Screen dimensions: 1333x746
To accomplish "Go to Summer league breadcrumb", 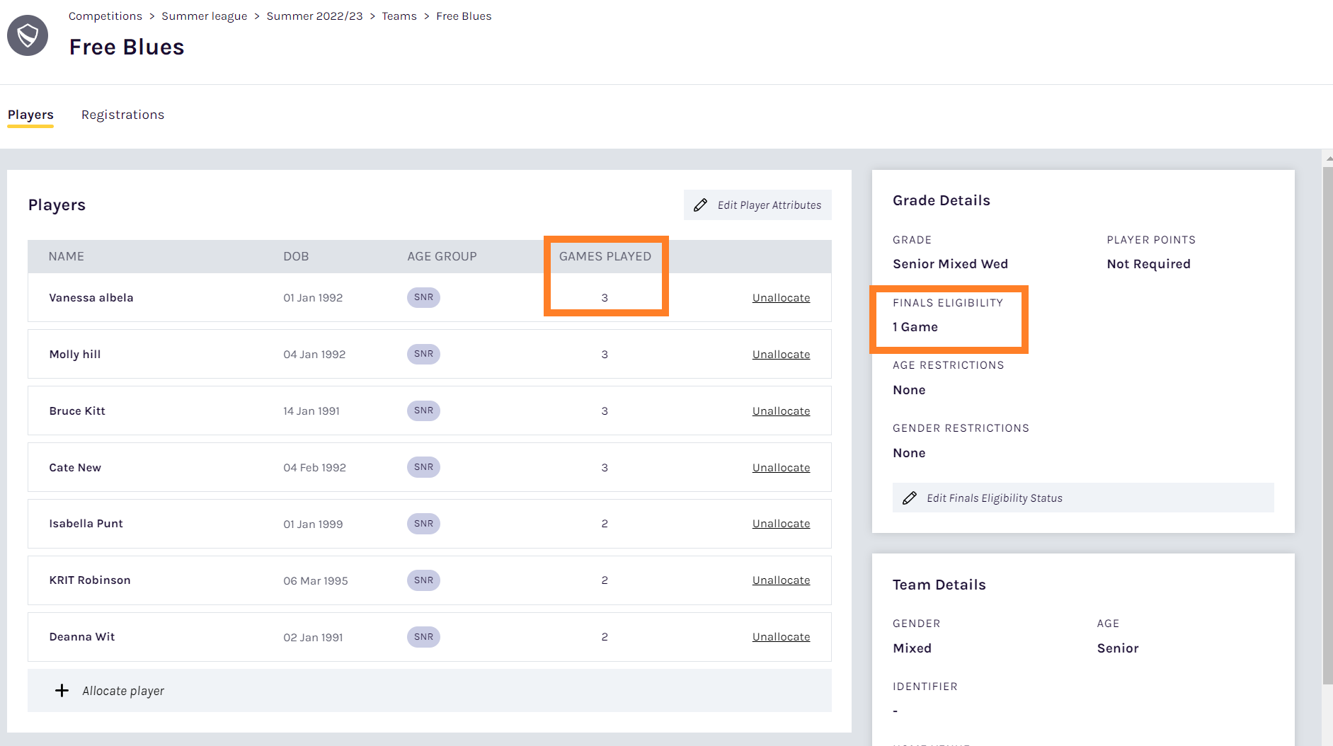I will pyautogui.click(x=205, y=16).
